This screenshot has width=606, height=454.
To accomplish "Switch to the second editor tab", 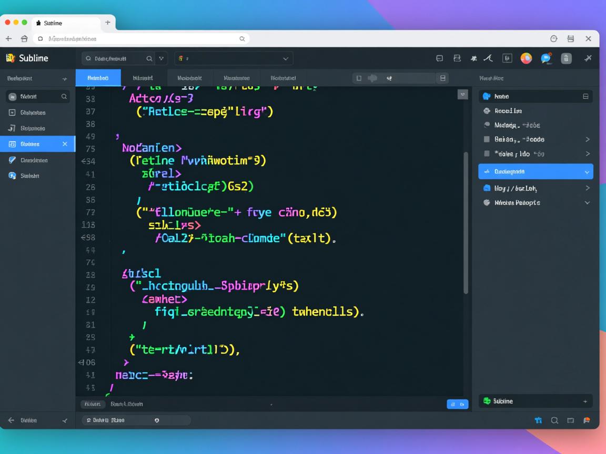I will [x=143, y=78].
